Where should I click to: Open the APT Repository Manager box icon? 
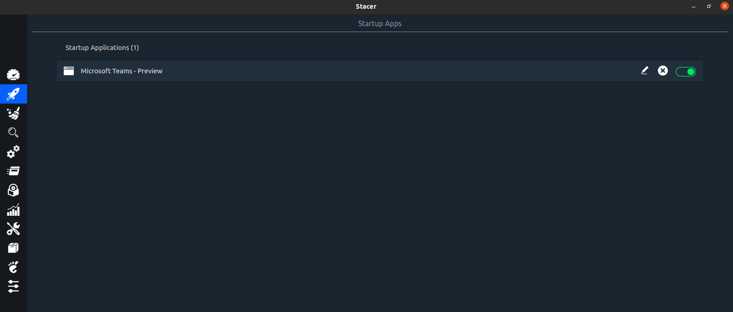[x=13, y=248]
